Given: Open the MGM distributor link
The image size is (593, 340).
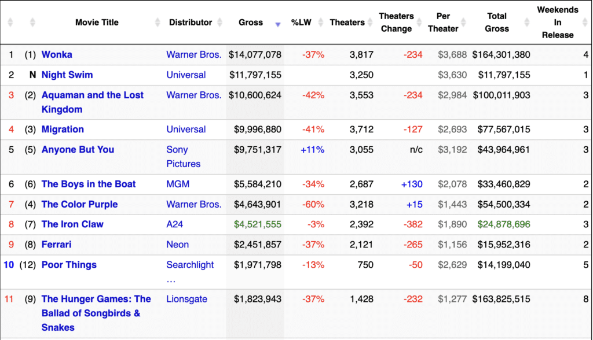Looking at the screenshot, I should pos(178,184).
